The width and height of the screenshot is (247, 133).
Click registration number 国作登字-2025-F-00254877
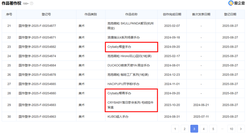coord(37,26)
